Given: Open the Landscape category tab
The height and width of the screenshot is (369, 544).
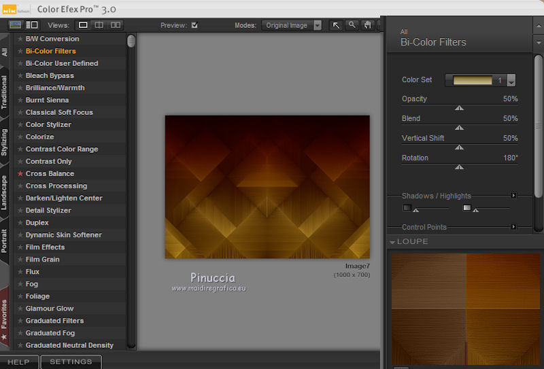Looking at the screenshot, I should (5, 192).
